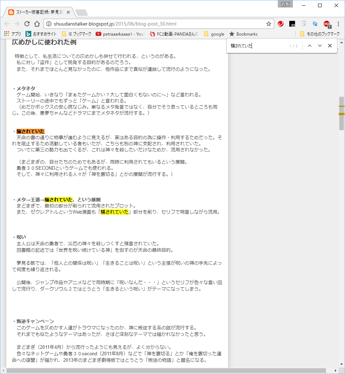View site information icon in address bar
Screen dimensions: 345x374
(x=49, y=24)
